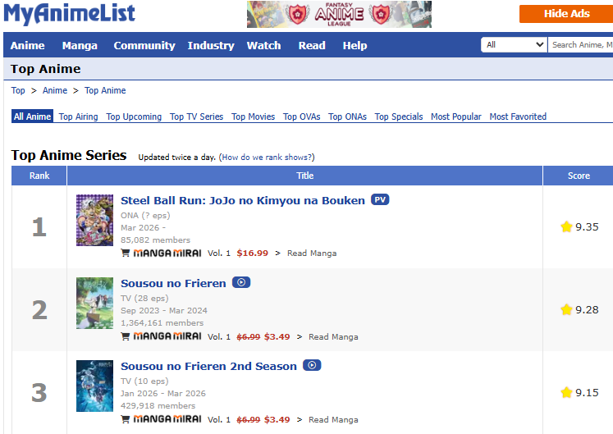This screenshot has width=613, height=434.
Task: Switch to Top OVAs tab
Action: click(x=301, y=116)
